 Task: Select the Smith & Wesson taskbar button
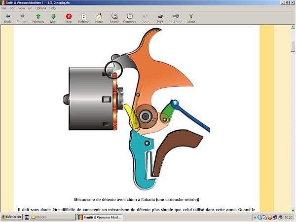click(x=100, y=217)
